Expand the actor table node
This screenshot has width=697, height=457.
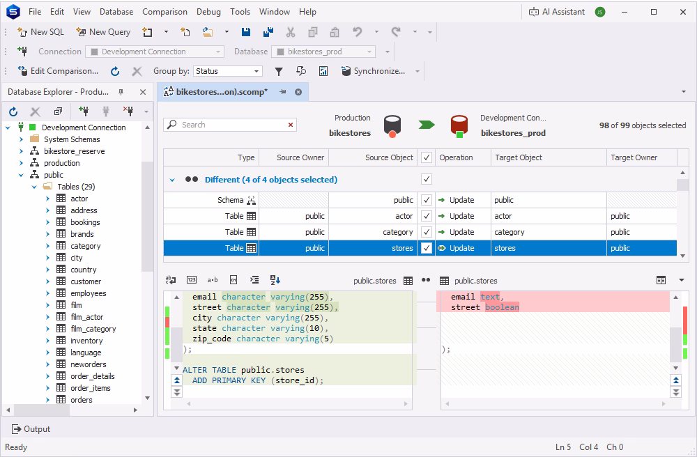[47, 199]
